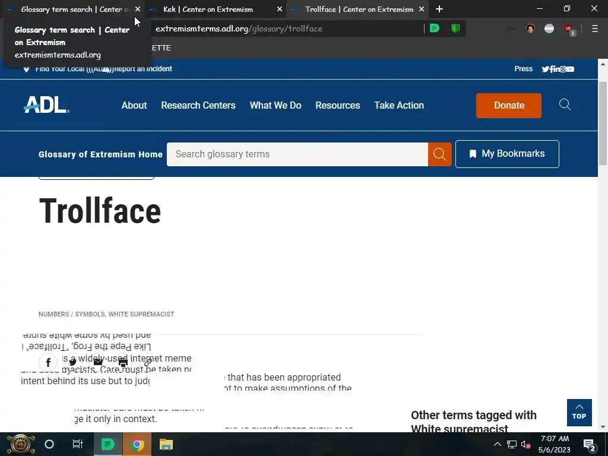The width and height of the screenshot is (608, 456).
Task: Open the steampunk Start button on taskbar
Action: (x=20, y=444)
